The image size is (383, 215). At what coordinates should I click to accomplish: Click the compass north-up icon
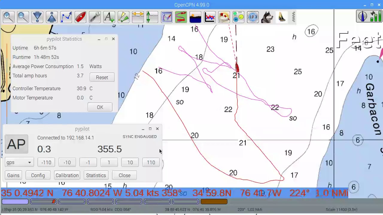pos(362,16)
